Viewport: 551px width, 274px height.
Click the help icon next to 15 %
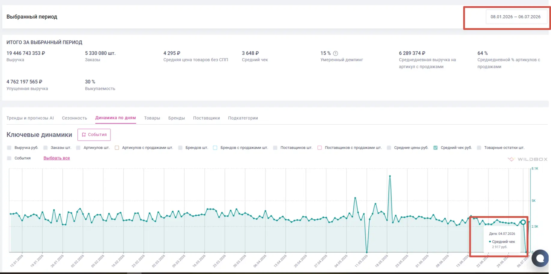point(335,53)
